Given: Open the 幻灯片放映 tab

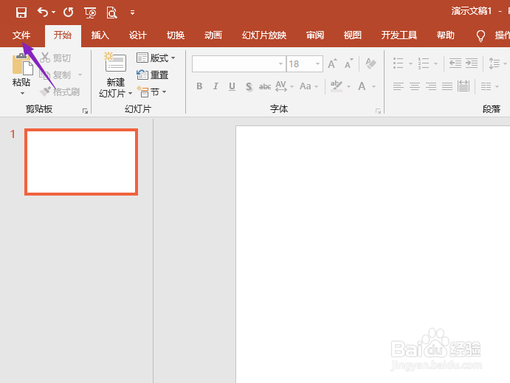Looking at the screenshot, I should tap(264, 35).
